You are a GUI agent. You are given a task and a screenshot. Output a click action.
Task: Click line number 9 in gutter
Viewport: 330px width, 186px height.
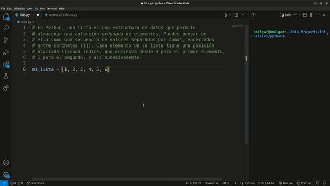(24, 75)
